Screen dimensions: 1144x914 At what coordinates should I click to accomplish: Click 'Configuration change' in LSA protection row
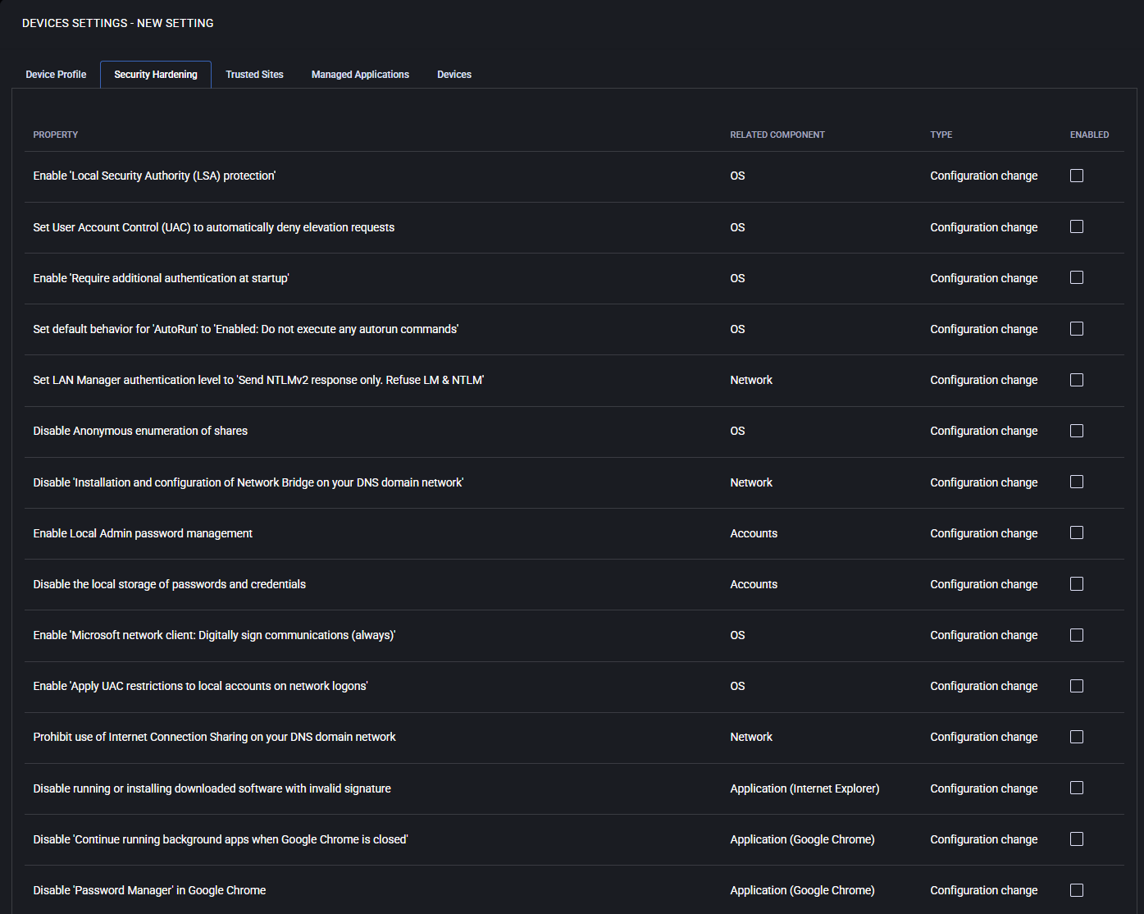983,176
